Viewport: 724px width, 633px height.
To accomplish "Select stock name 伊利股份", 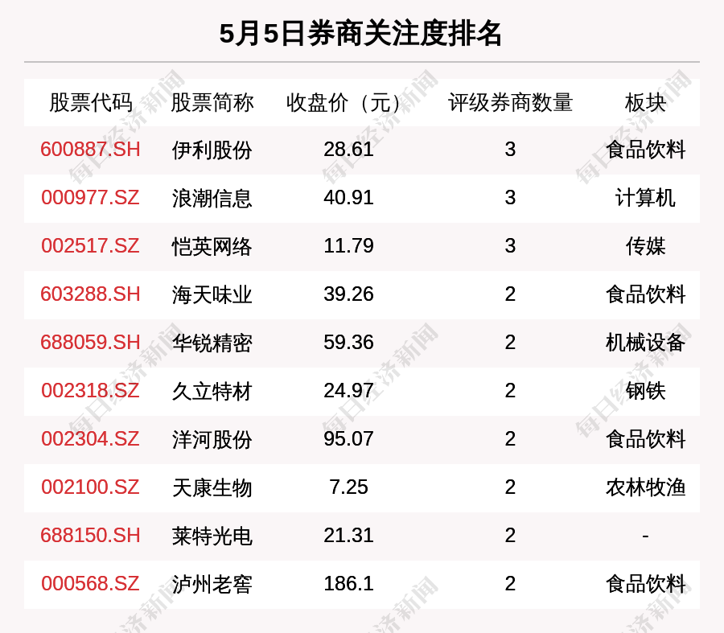I will [x=212, y=150].
